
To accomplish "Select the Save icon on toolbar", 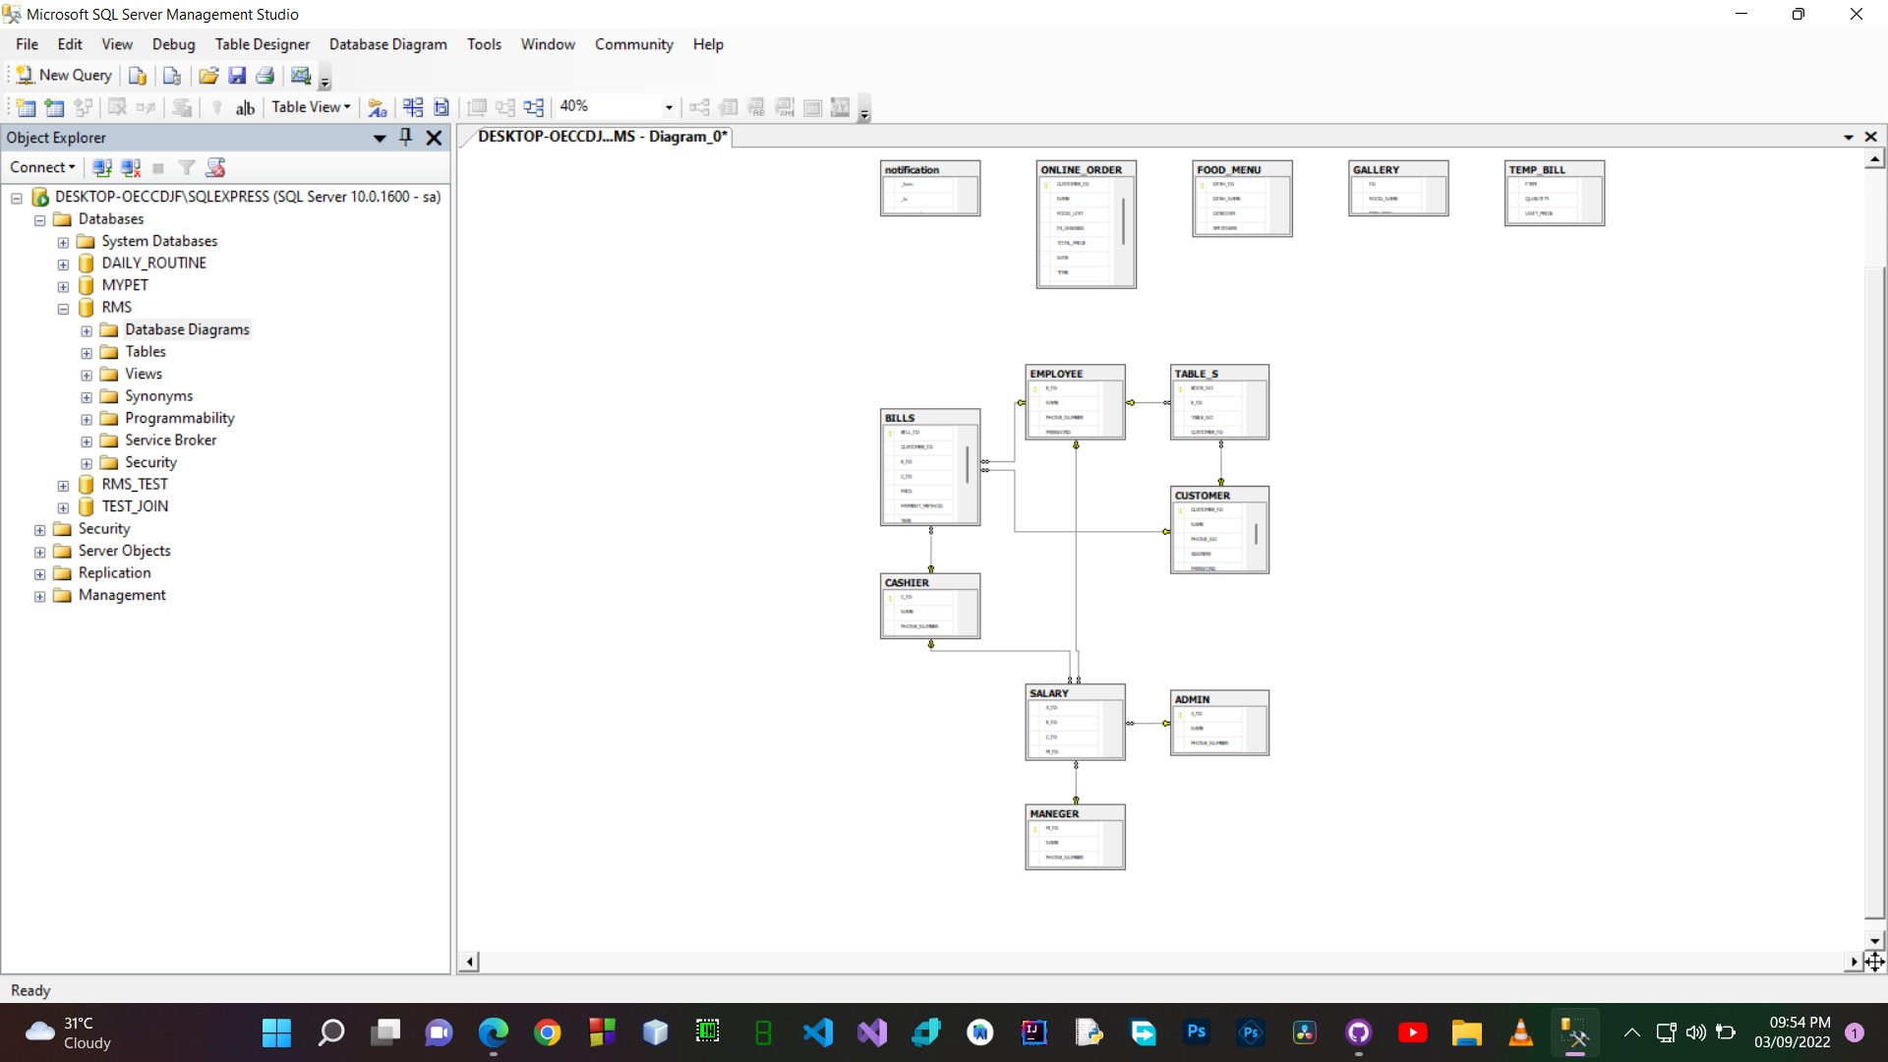I will click(x=237, y=76).
